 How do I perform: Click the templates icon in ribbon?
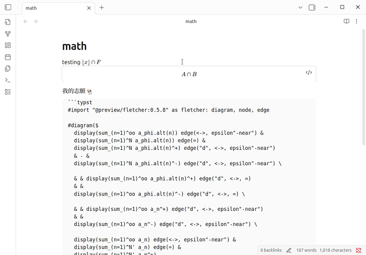(7, 69)
